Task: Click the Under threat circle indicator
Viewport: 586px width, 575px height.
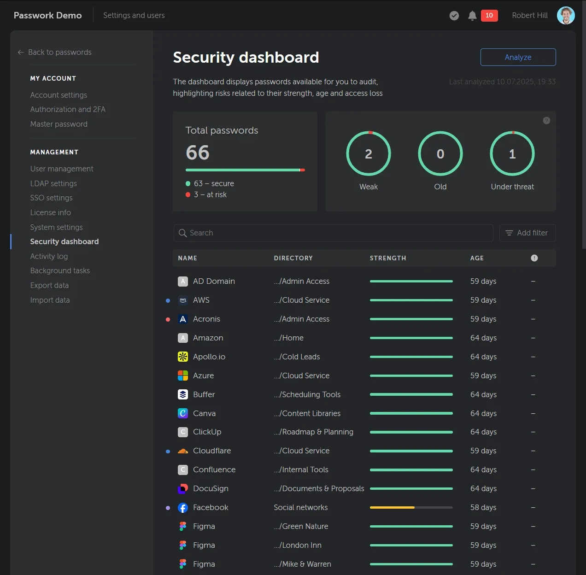Action: [x=512, y=154]
